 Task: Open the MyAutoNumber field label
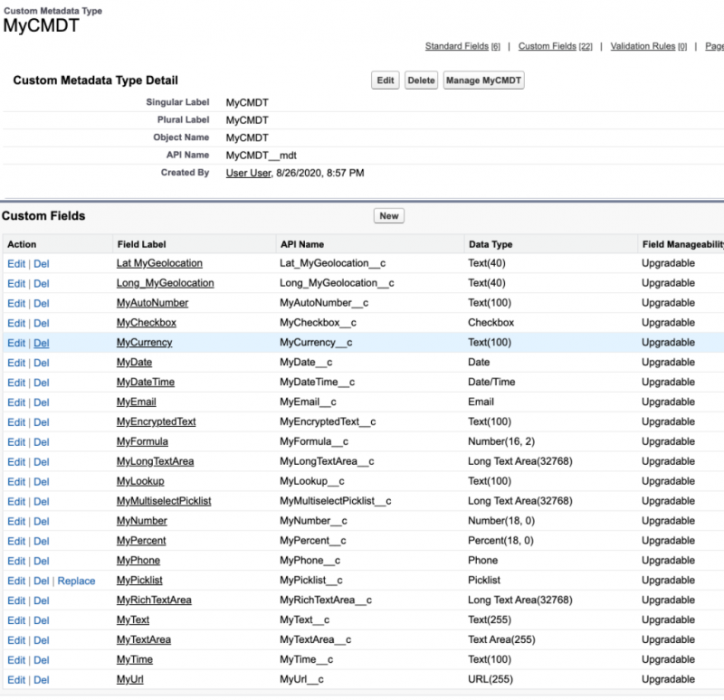pos(152,303)
